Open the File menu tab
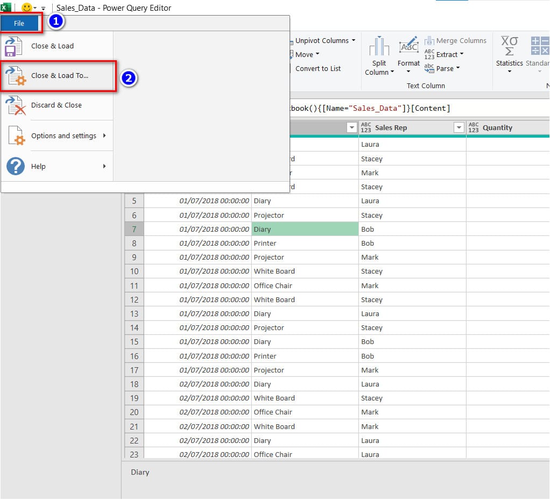Image resolution: width=550 pixels, height=500 pixels. (19, 24)
